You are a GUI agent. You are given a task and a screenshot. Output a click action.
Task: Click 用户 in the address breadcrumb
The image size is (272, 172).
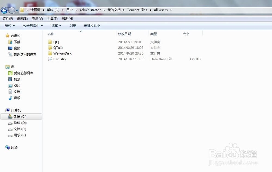(69, 10)
